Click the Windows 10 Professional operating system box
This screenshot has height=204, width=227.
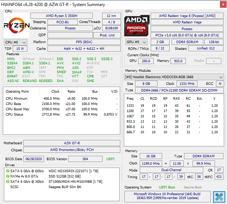tap(167, 196)
